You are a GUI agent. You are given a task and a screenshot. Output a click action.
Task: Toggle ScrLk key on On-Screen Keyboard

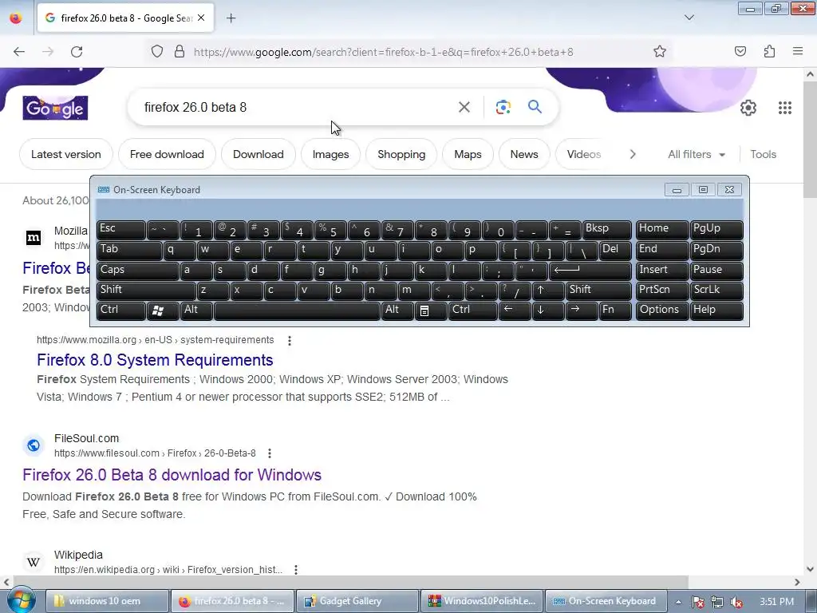coord(716,291)
